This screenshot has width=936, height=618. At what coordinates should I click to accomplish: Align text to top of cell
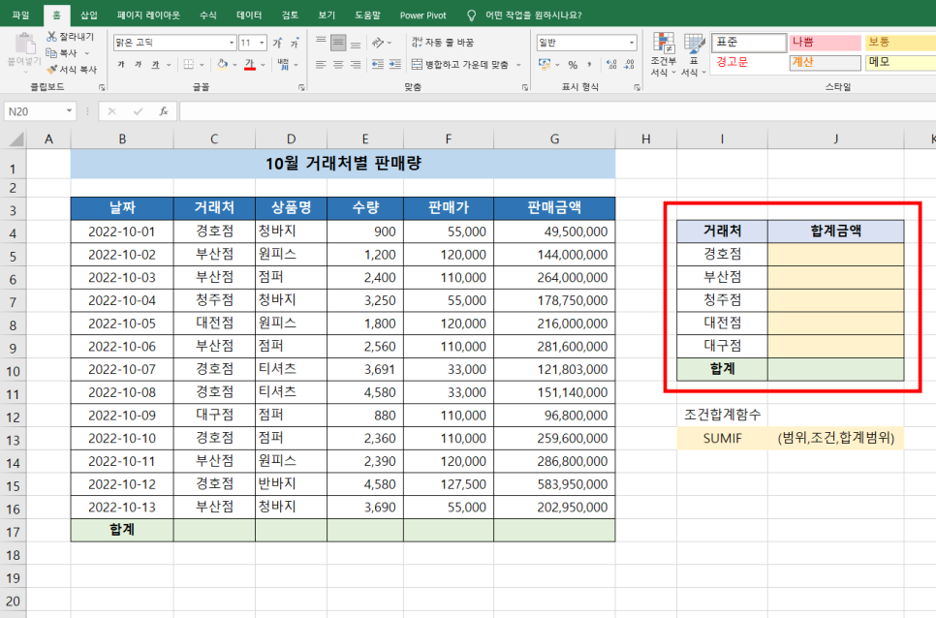coord(321,43)
